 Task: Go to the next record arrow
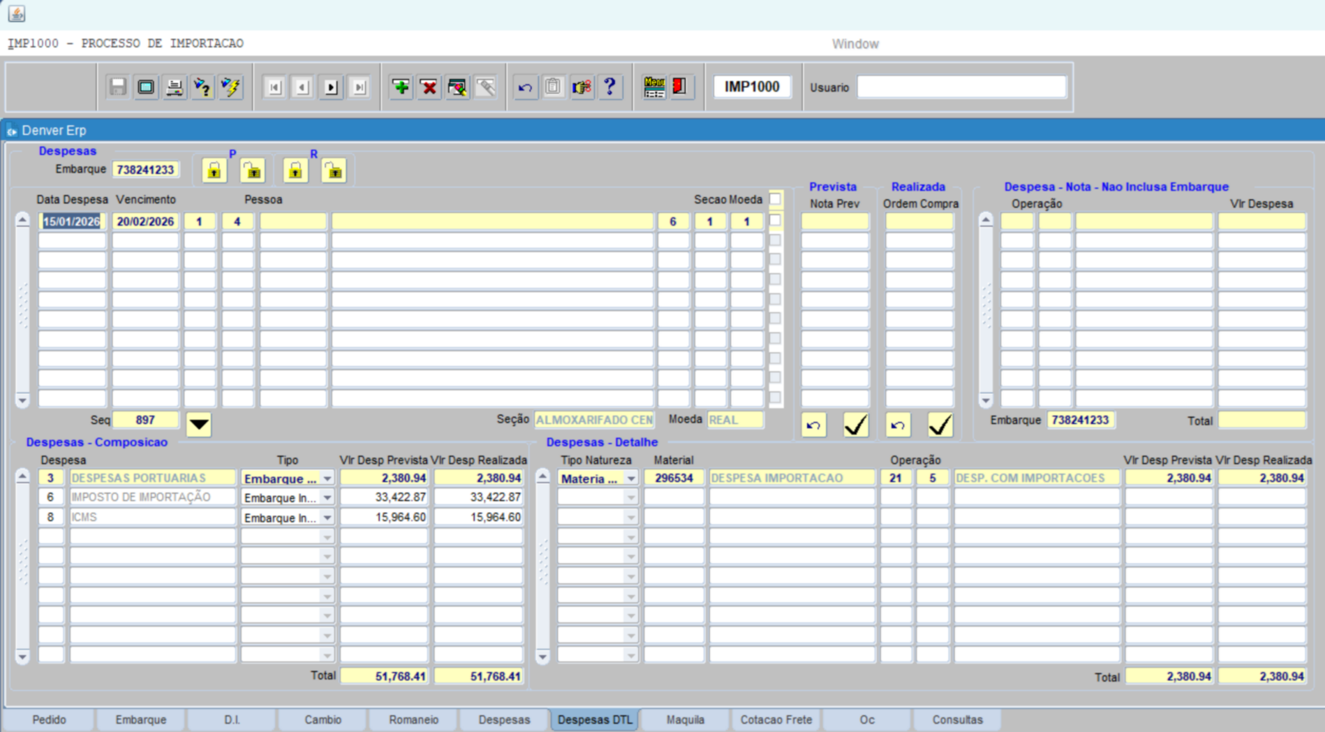pyautogui.click(x=331, y=87)
